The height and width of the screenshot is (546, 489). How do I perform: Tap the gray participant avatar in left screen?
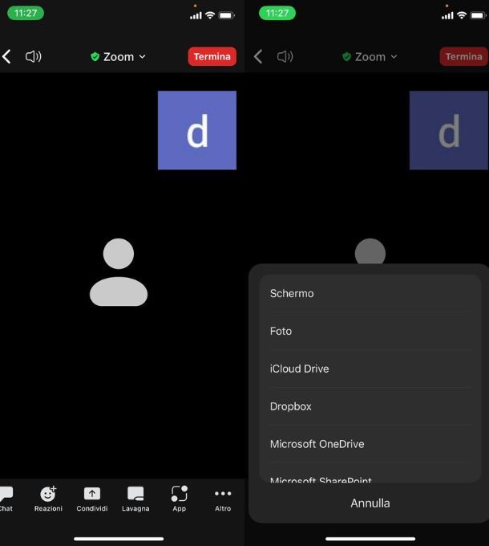[119, 272]
